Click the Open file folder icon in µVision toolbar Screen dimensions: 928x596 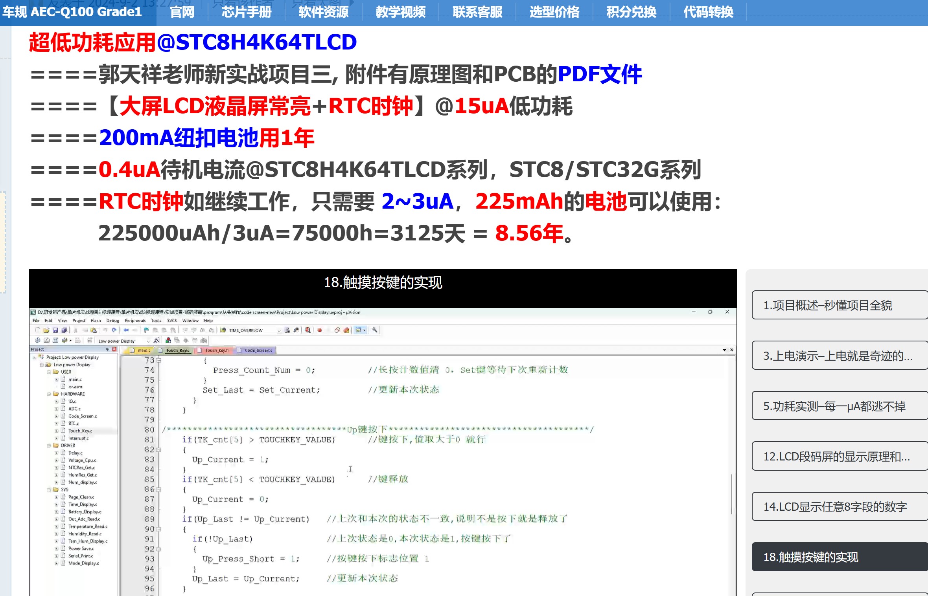(46, 330)
